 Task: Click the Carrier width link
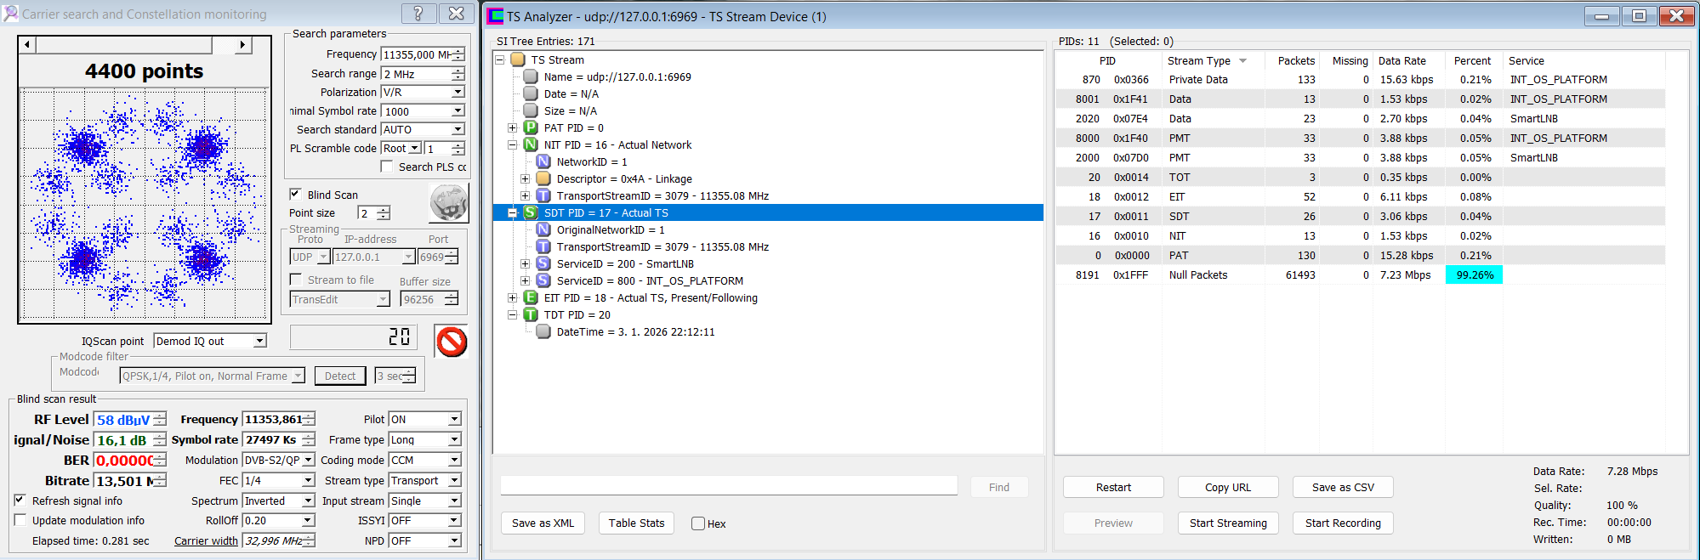point(206,541)
